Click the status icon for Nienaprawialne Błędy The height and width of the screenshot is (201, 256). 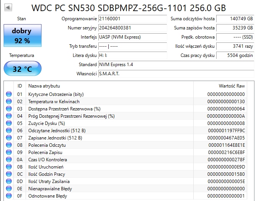tap(9, 189)
